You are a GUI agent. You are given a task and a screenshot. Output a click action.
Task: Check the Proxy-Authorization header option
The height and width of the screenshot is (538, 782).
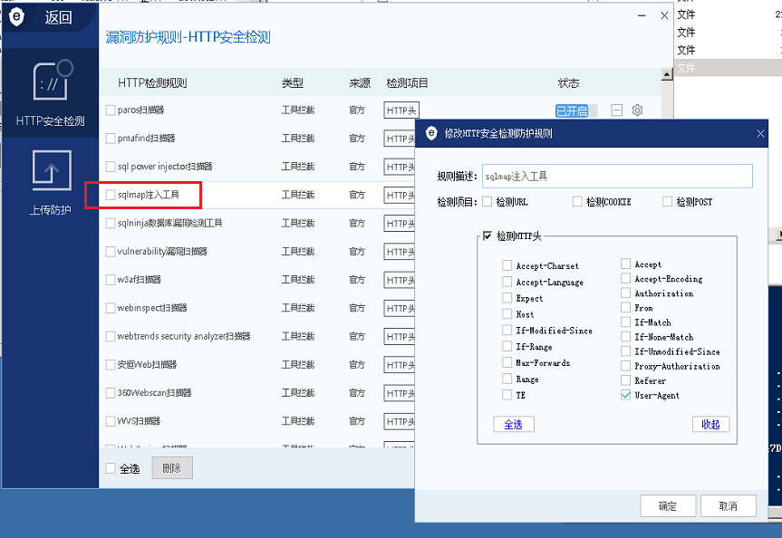626,366
